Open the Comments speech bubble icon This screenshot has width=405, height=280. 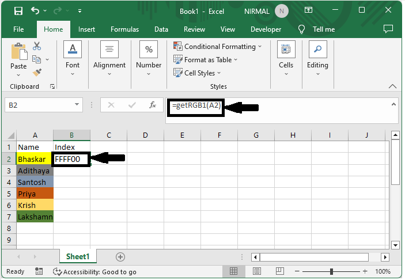(x=388, y=29)
